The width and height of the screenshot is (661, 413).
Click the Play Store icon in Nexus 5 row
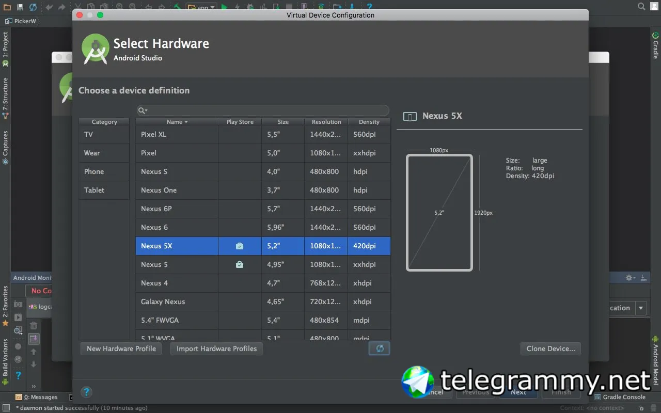240,265
